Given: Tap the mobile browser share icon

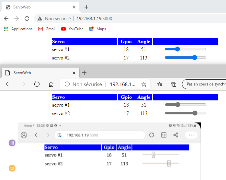Looking at the screenshot, I should [176, 135].
